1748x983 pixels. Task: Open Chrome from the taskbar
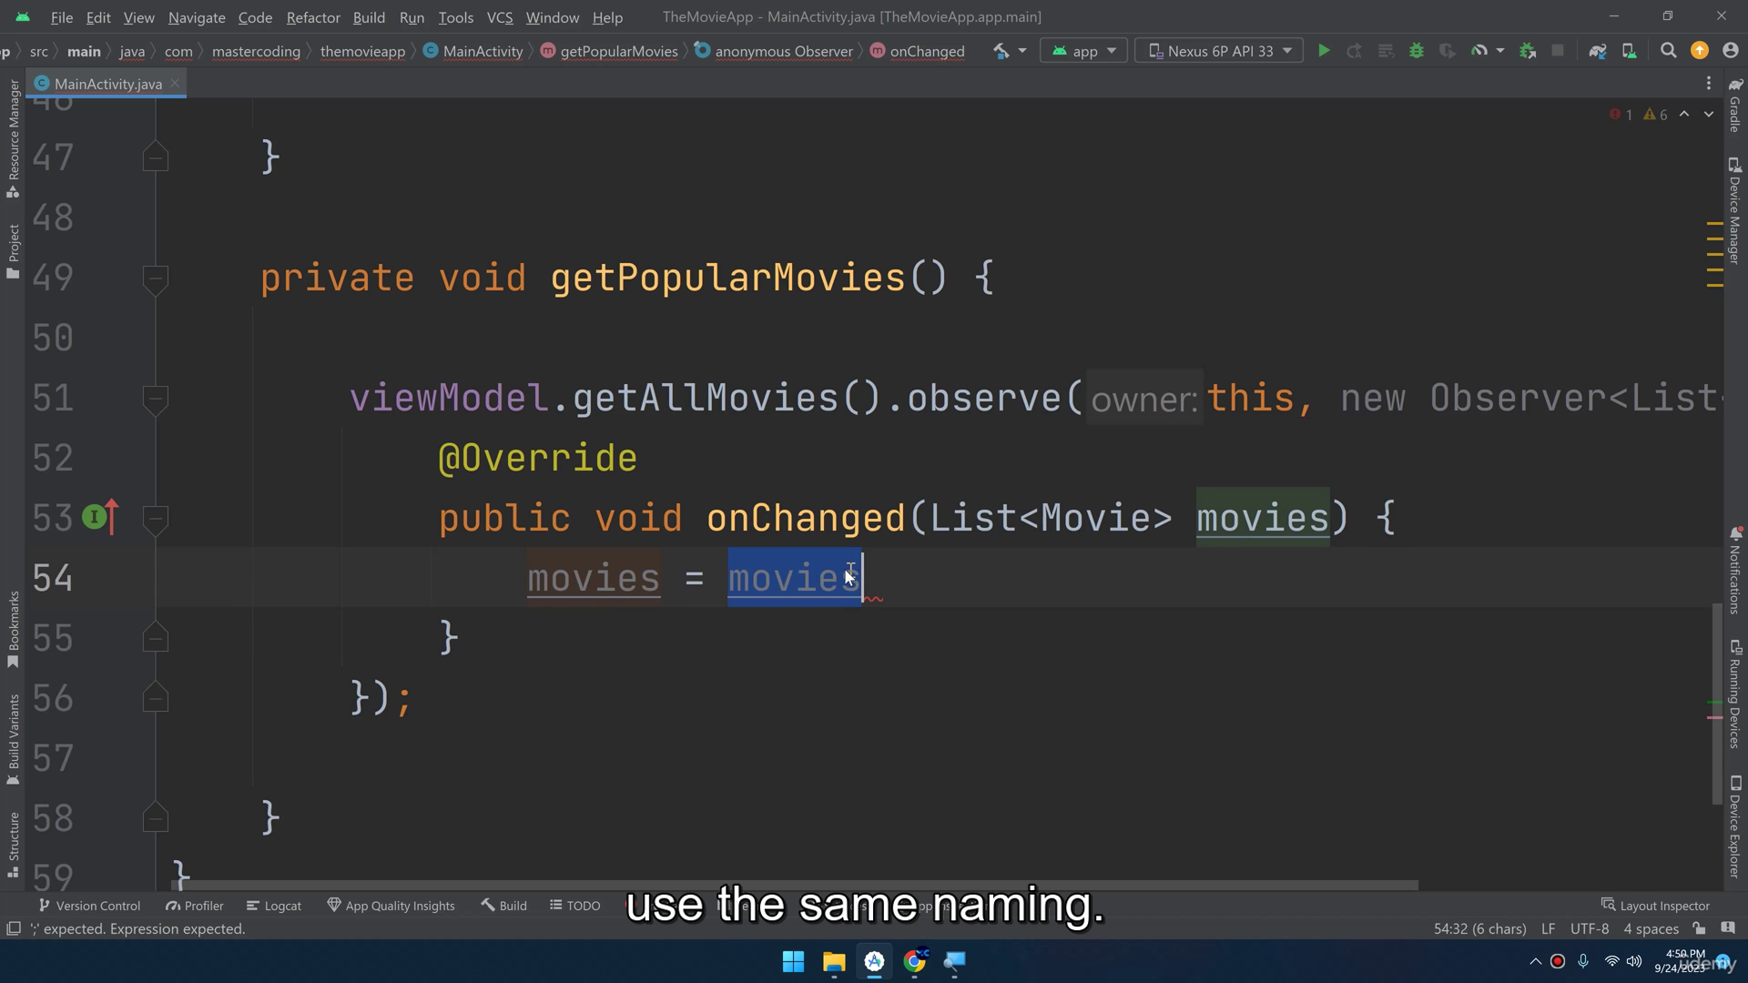(914, 961)
